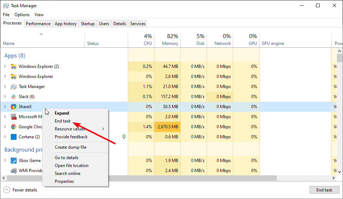Select the Slack icon in Apps list
The width and height of the screenshot is (343, 199).
(x=14, y=97)
